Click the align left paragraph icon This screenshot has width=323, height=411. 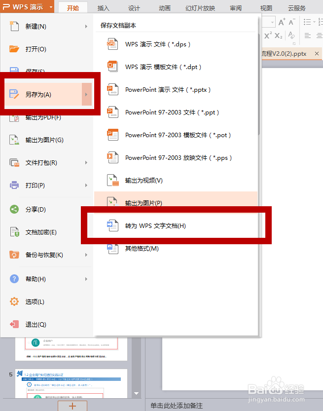(x=308, y=36)
